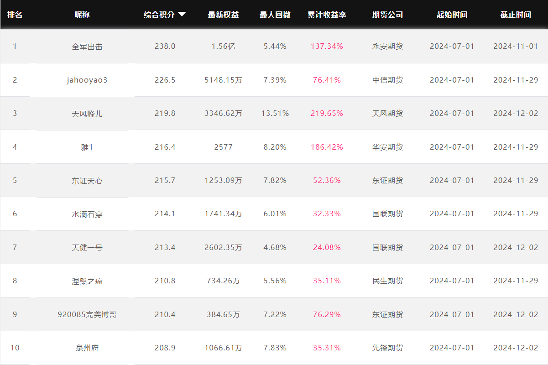Click the return rate 76.41%
548x365 pixels.
pos(327,80)
